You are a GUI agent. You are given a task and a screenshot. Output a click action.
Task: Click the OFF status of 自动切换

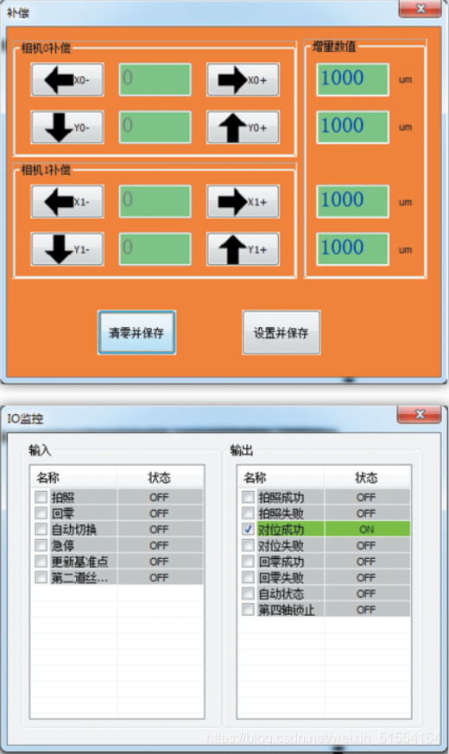(x=159, y=529)
